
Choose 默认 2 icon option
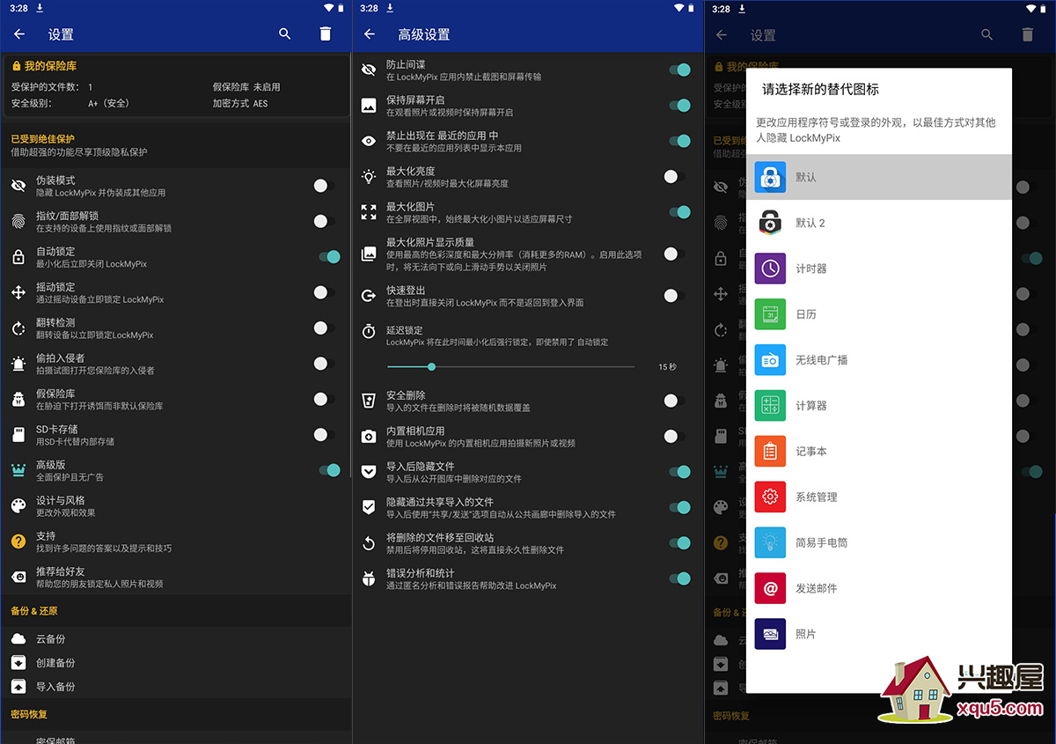pos(879,223)
